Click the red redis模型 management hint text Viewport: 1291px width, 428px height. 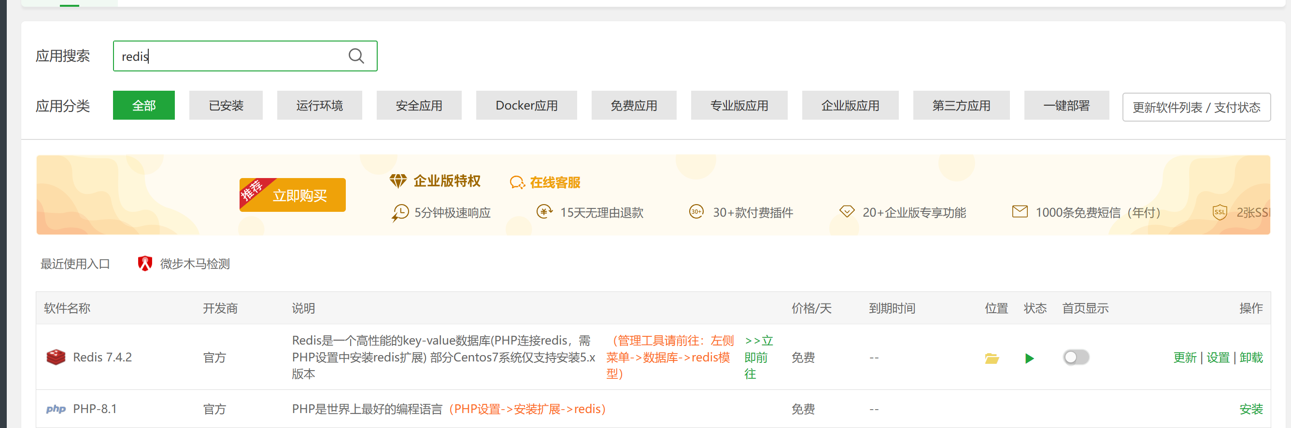[x=670, y=357]
